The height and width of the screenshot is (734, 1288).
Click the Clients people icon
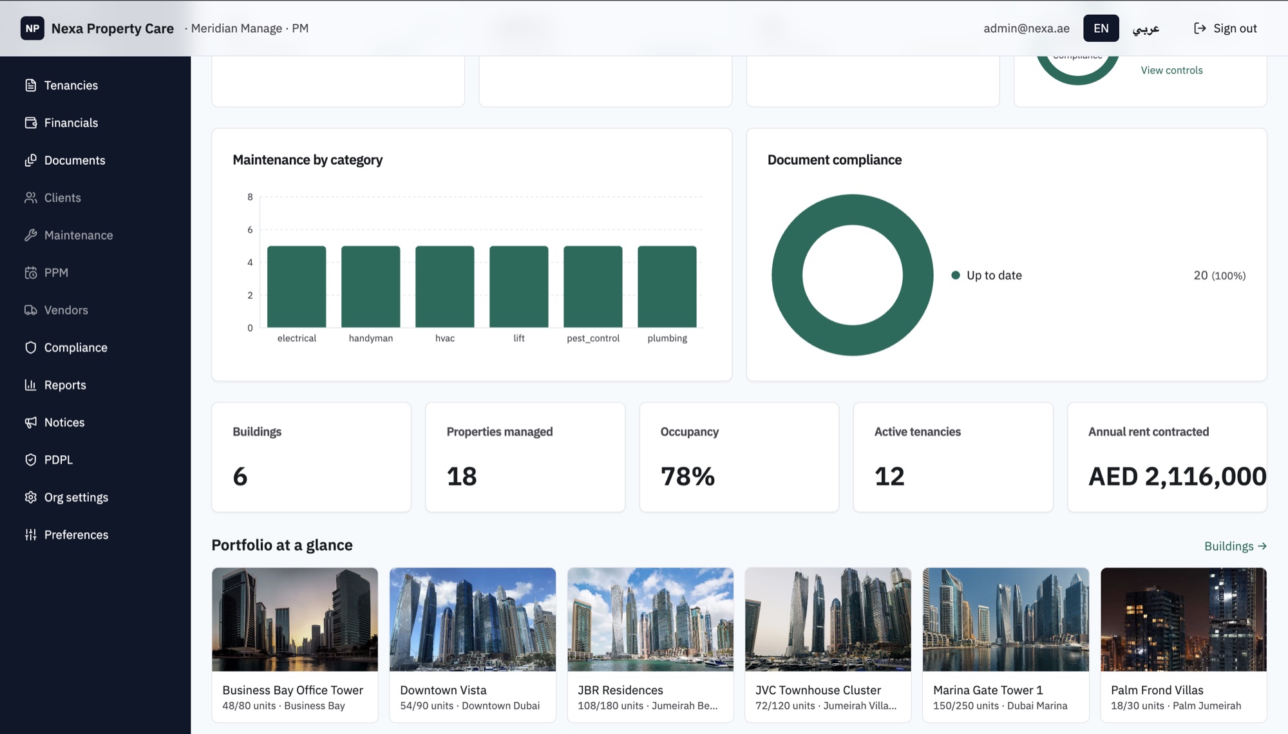(30, 198)
